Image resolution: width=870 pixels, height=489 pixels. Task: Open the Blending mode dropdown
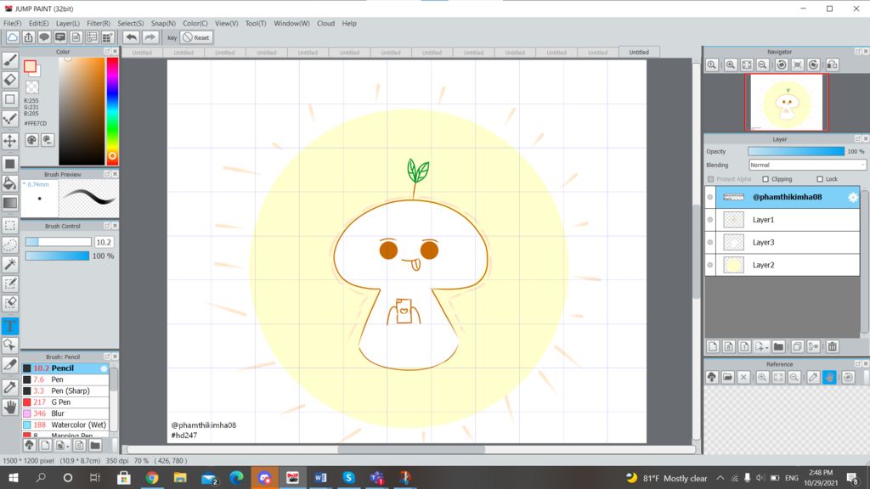(807, 166)
